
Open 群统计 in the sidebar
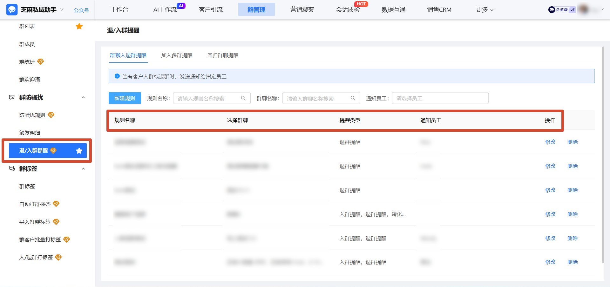tap(27, 62)
